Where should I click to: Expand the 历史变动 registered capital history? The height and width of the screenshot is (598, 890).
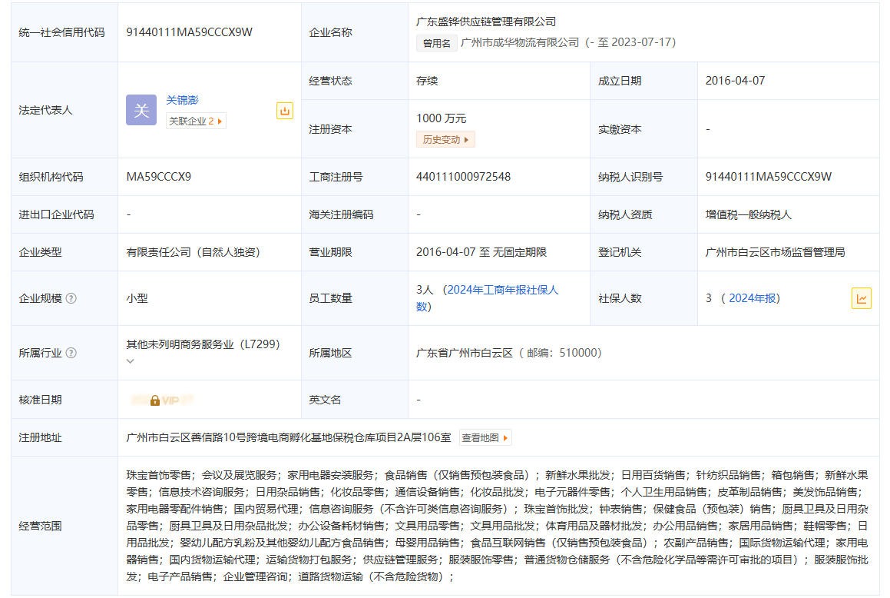pyautogui.click(x=445, y=139)
